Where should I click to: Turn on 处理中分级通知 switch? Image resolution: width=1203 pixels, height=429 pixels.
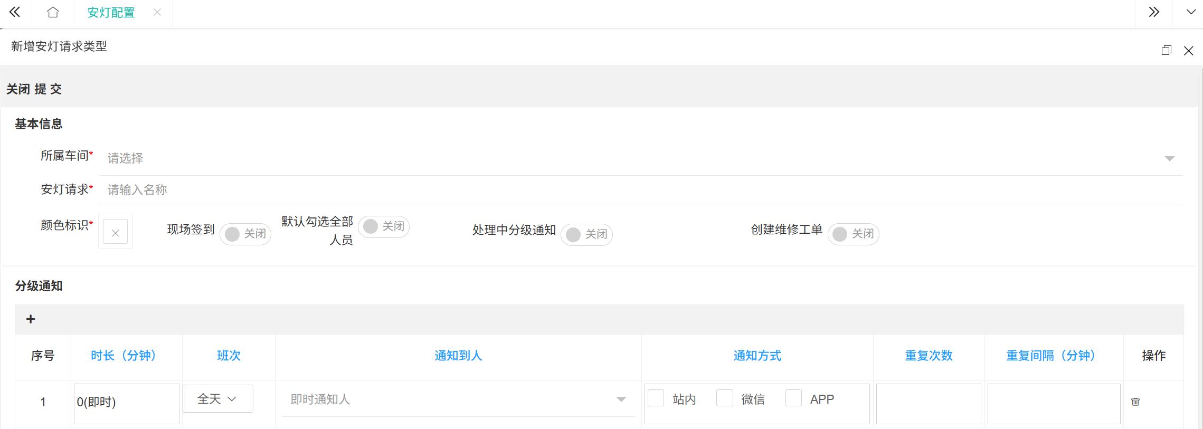pyautogui.click(x=586, y=234)
